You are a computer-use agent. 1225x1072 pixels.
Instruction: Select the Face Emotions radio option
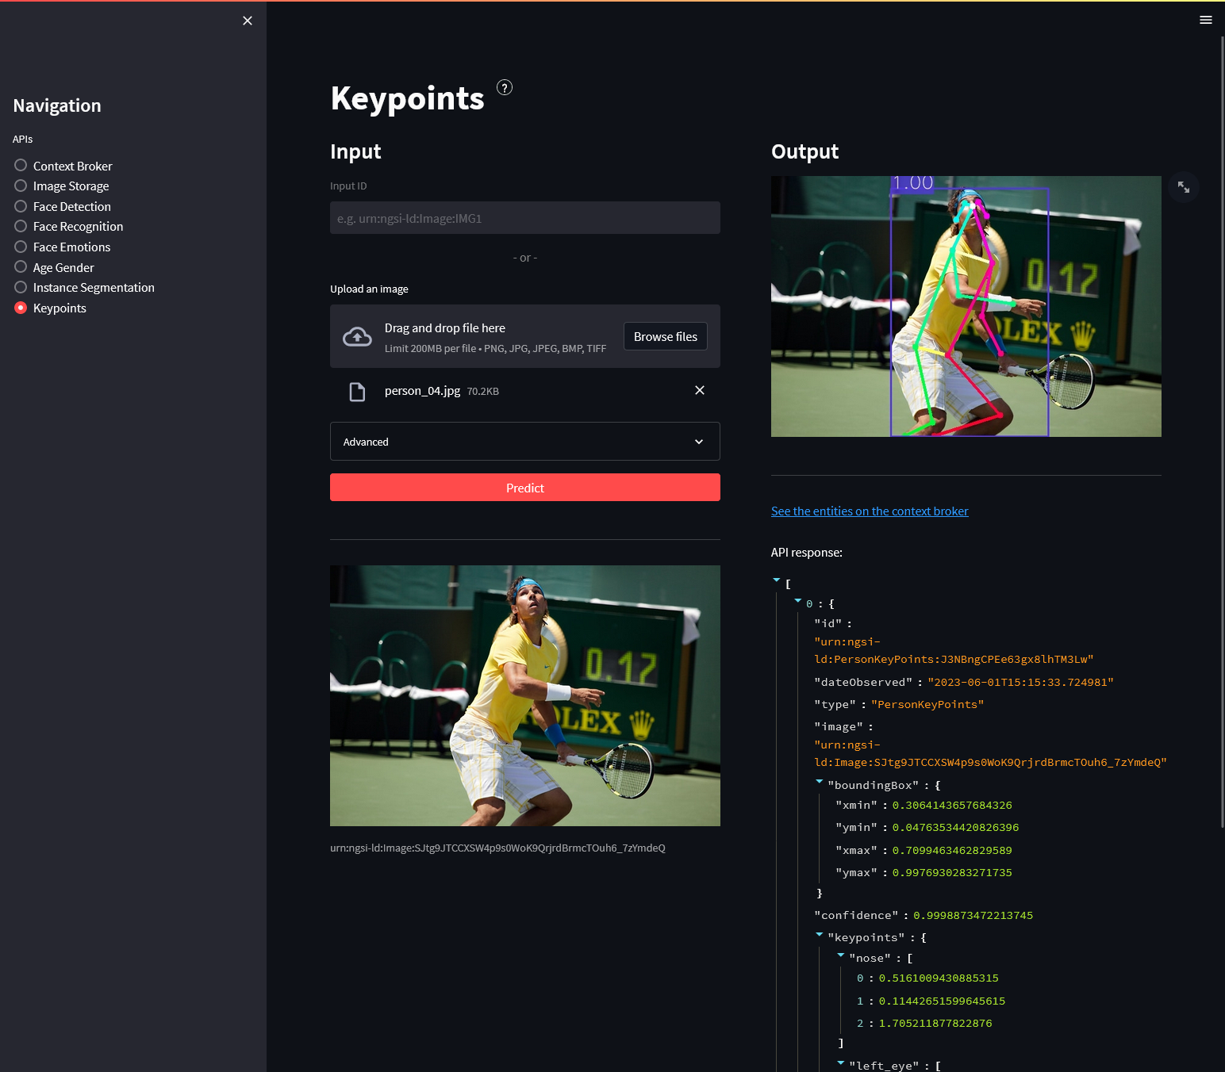(63, 247)
